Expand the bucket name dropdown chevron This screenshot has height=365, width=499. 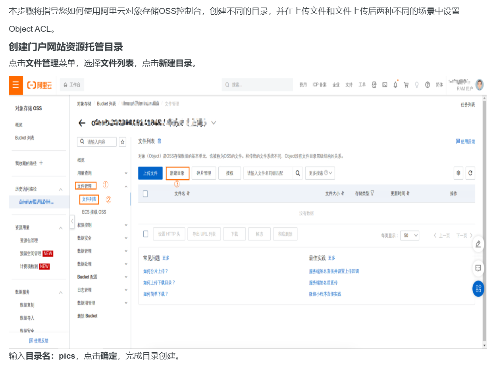pos(214,123)
